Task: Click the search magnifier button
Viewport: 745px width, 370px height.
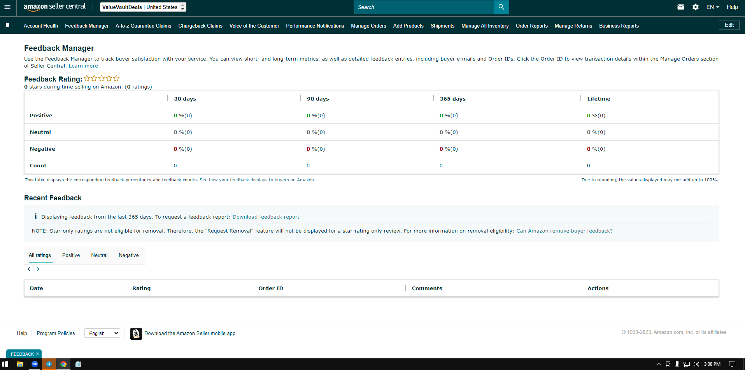Action: [501, 7]
